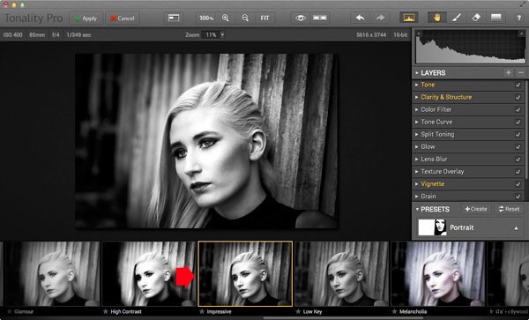Expand the Color Filter section
This screenshot has height=320, width=529.
[417, 109]
